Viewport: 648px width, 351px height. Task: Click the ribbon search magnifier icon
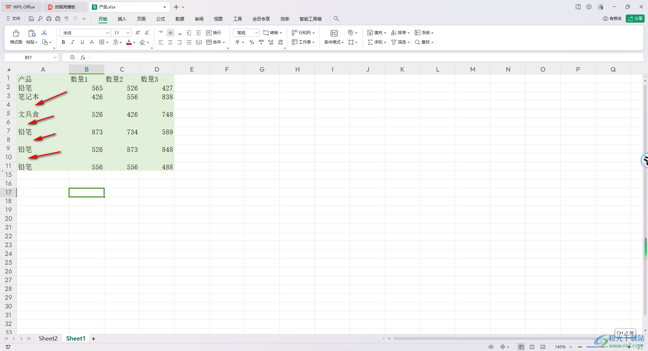point(336,19)
